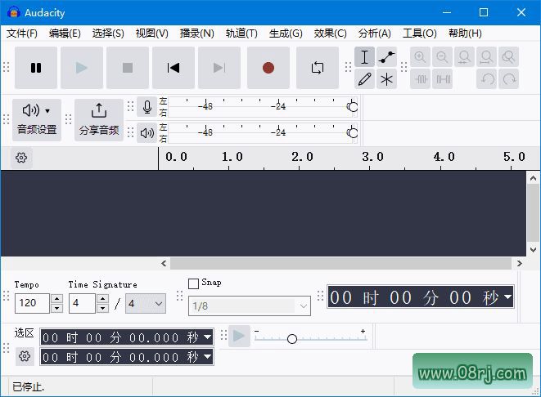Screen dimensions: 541x397
Task: Open 效果(C) menu
Action: click(x=330, y=33)
